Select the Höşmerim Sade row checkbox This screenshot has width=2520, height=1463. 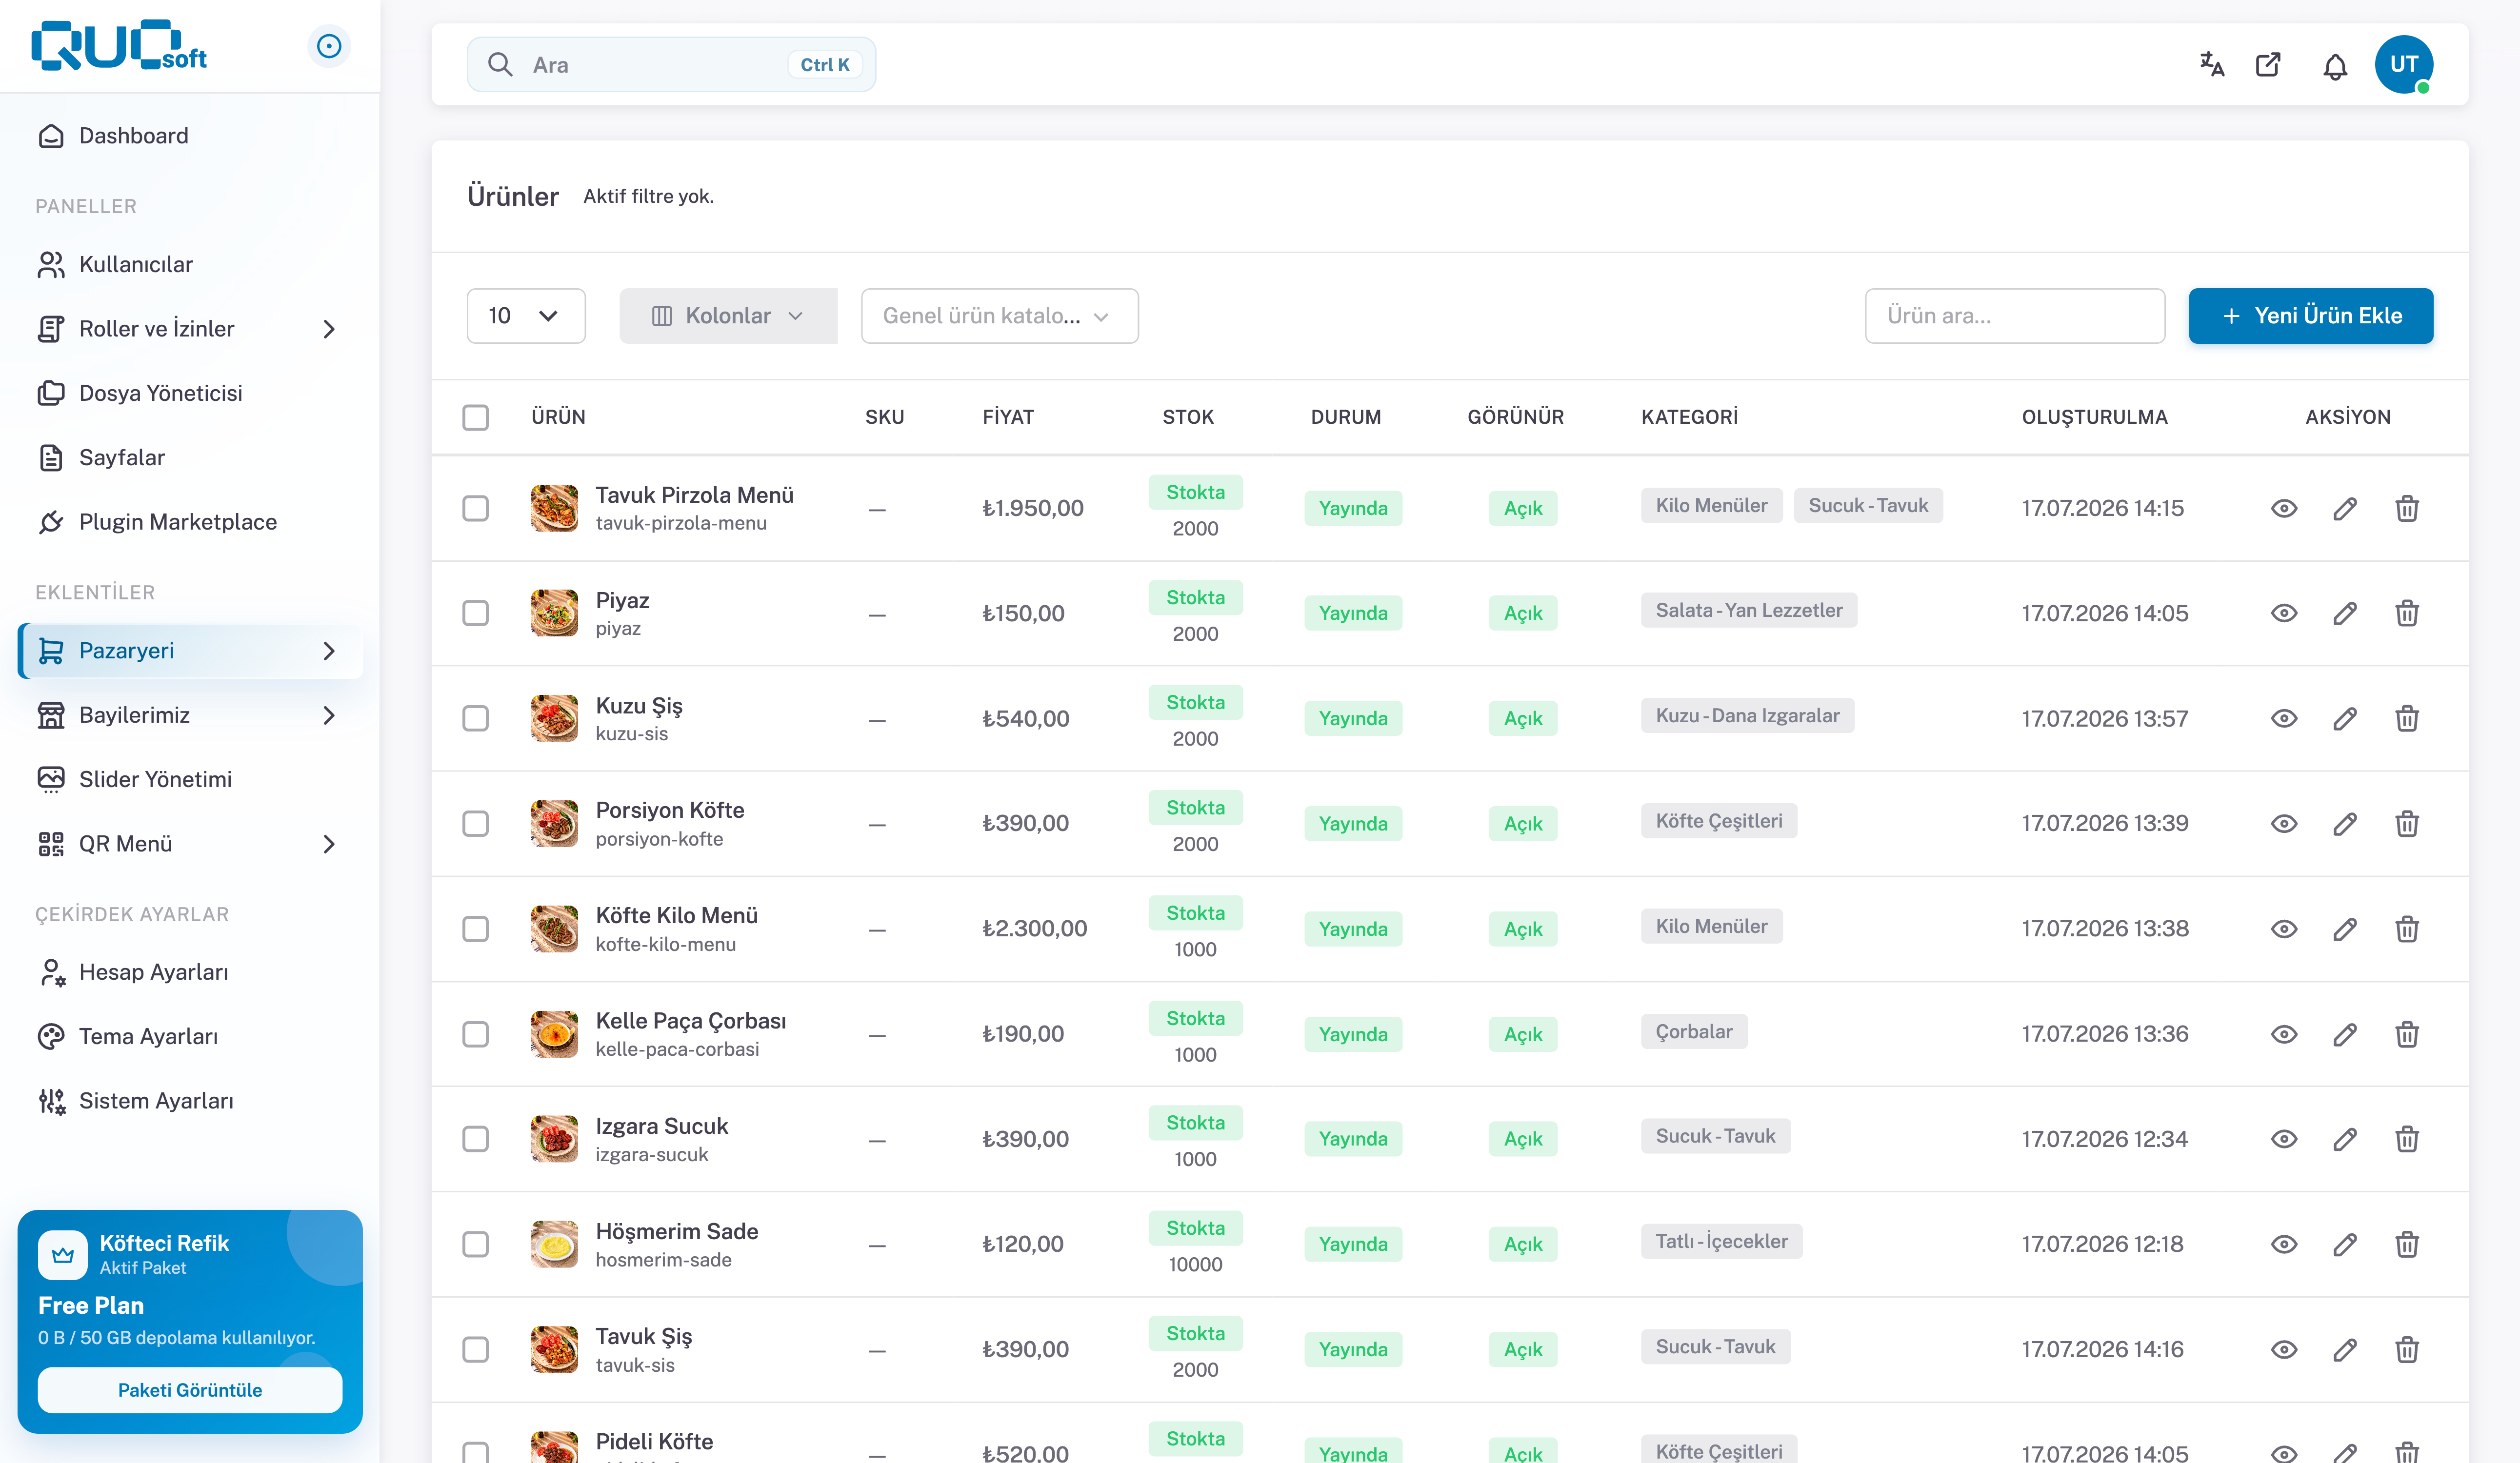click(476, 1244)
